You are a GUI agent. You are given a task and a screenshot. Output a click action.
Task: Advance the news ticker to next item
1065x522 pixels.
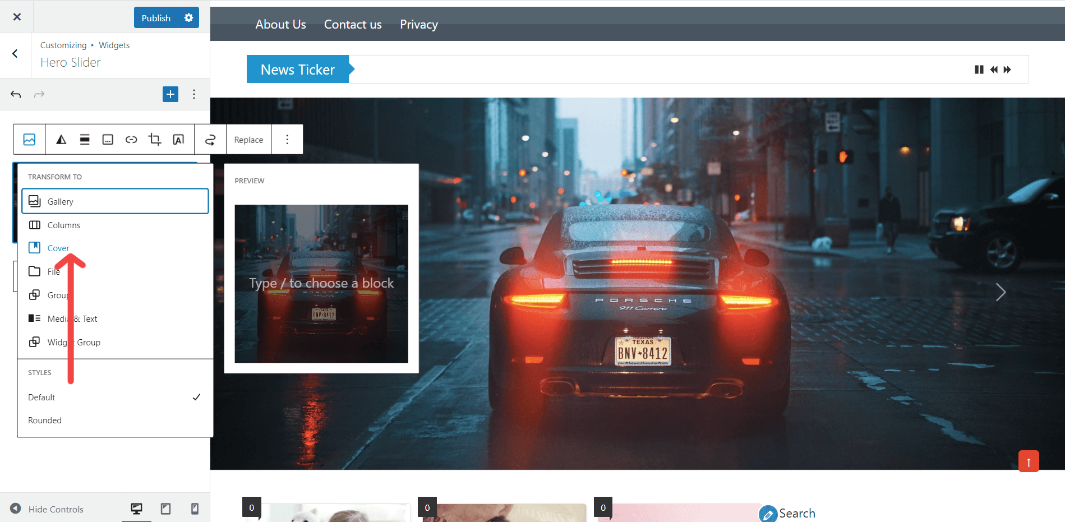pyautogui.click(x=1008, y=70)
